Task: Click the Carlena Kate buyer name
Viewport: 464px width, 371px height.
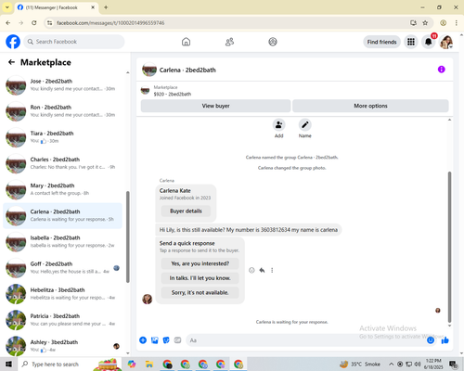Action: pyautogui.click(x=175, y=191)
